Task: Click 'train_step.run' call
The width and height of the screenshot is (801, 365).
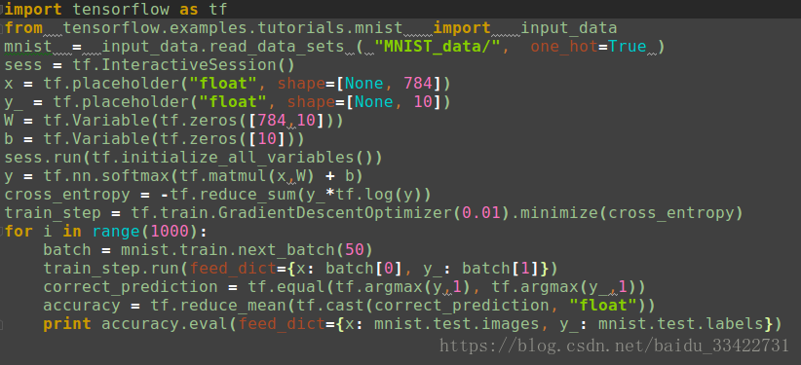Action: [x=111, y=269]
